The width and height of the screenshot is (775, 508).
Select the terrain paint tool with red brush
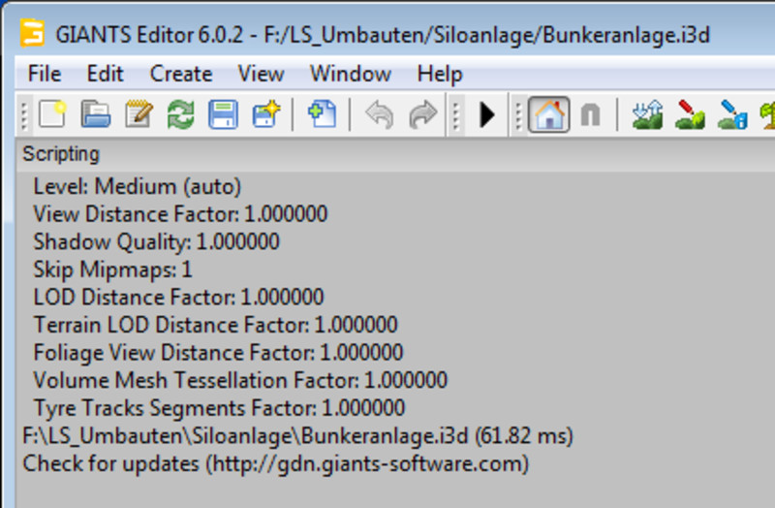690,115
